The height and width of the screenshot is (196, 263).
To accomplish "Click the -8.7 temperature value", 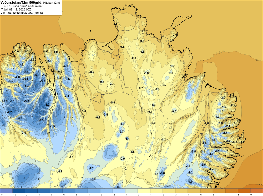I will pos(47,105).
